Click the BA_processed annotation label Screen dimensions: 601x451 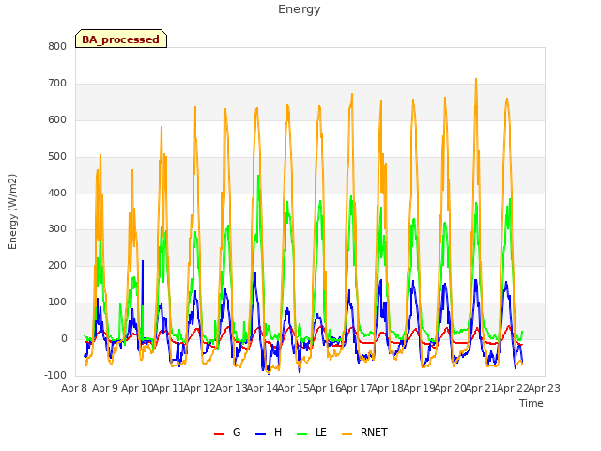[x=121, y=39]
